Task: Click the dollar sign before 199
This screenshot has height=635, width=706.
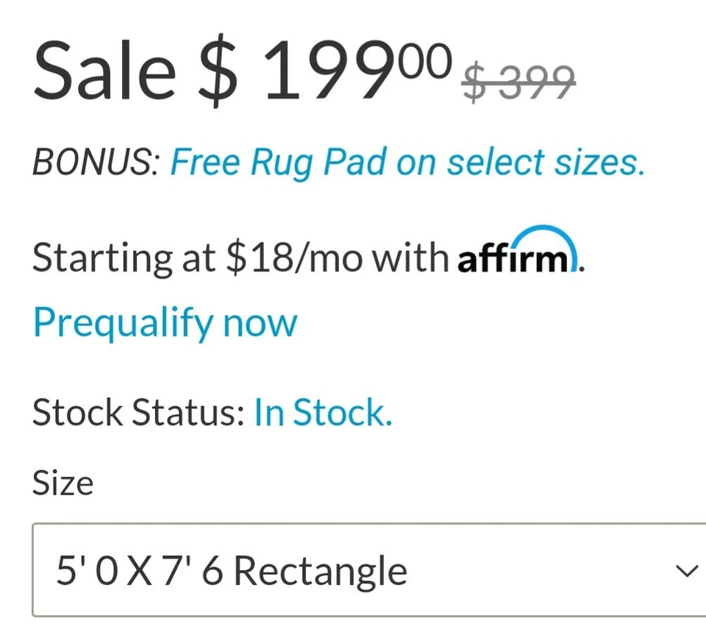Action: (218, 72)
